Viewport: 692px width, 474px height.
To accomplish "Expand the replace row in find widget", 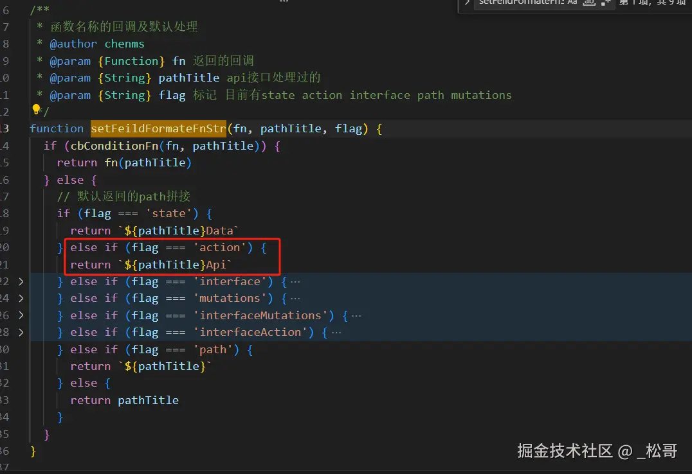I will 468,3.
